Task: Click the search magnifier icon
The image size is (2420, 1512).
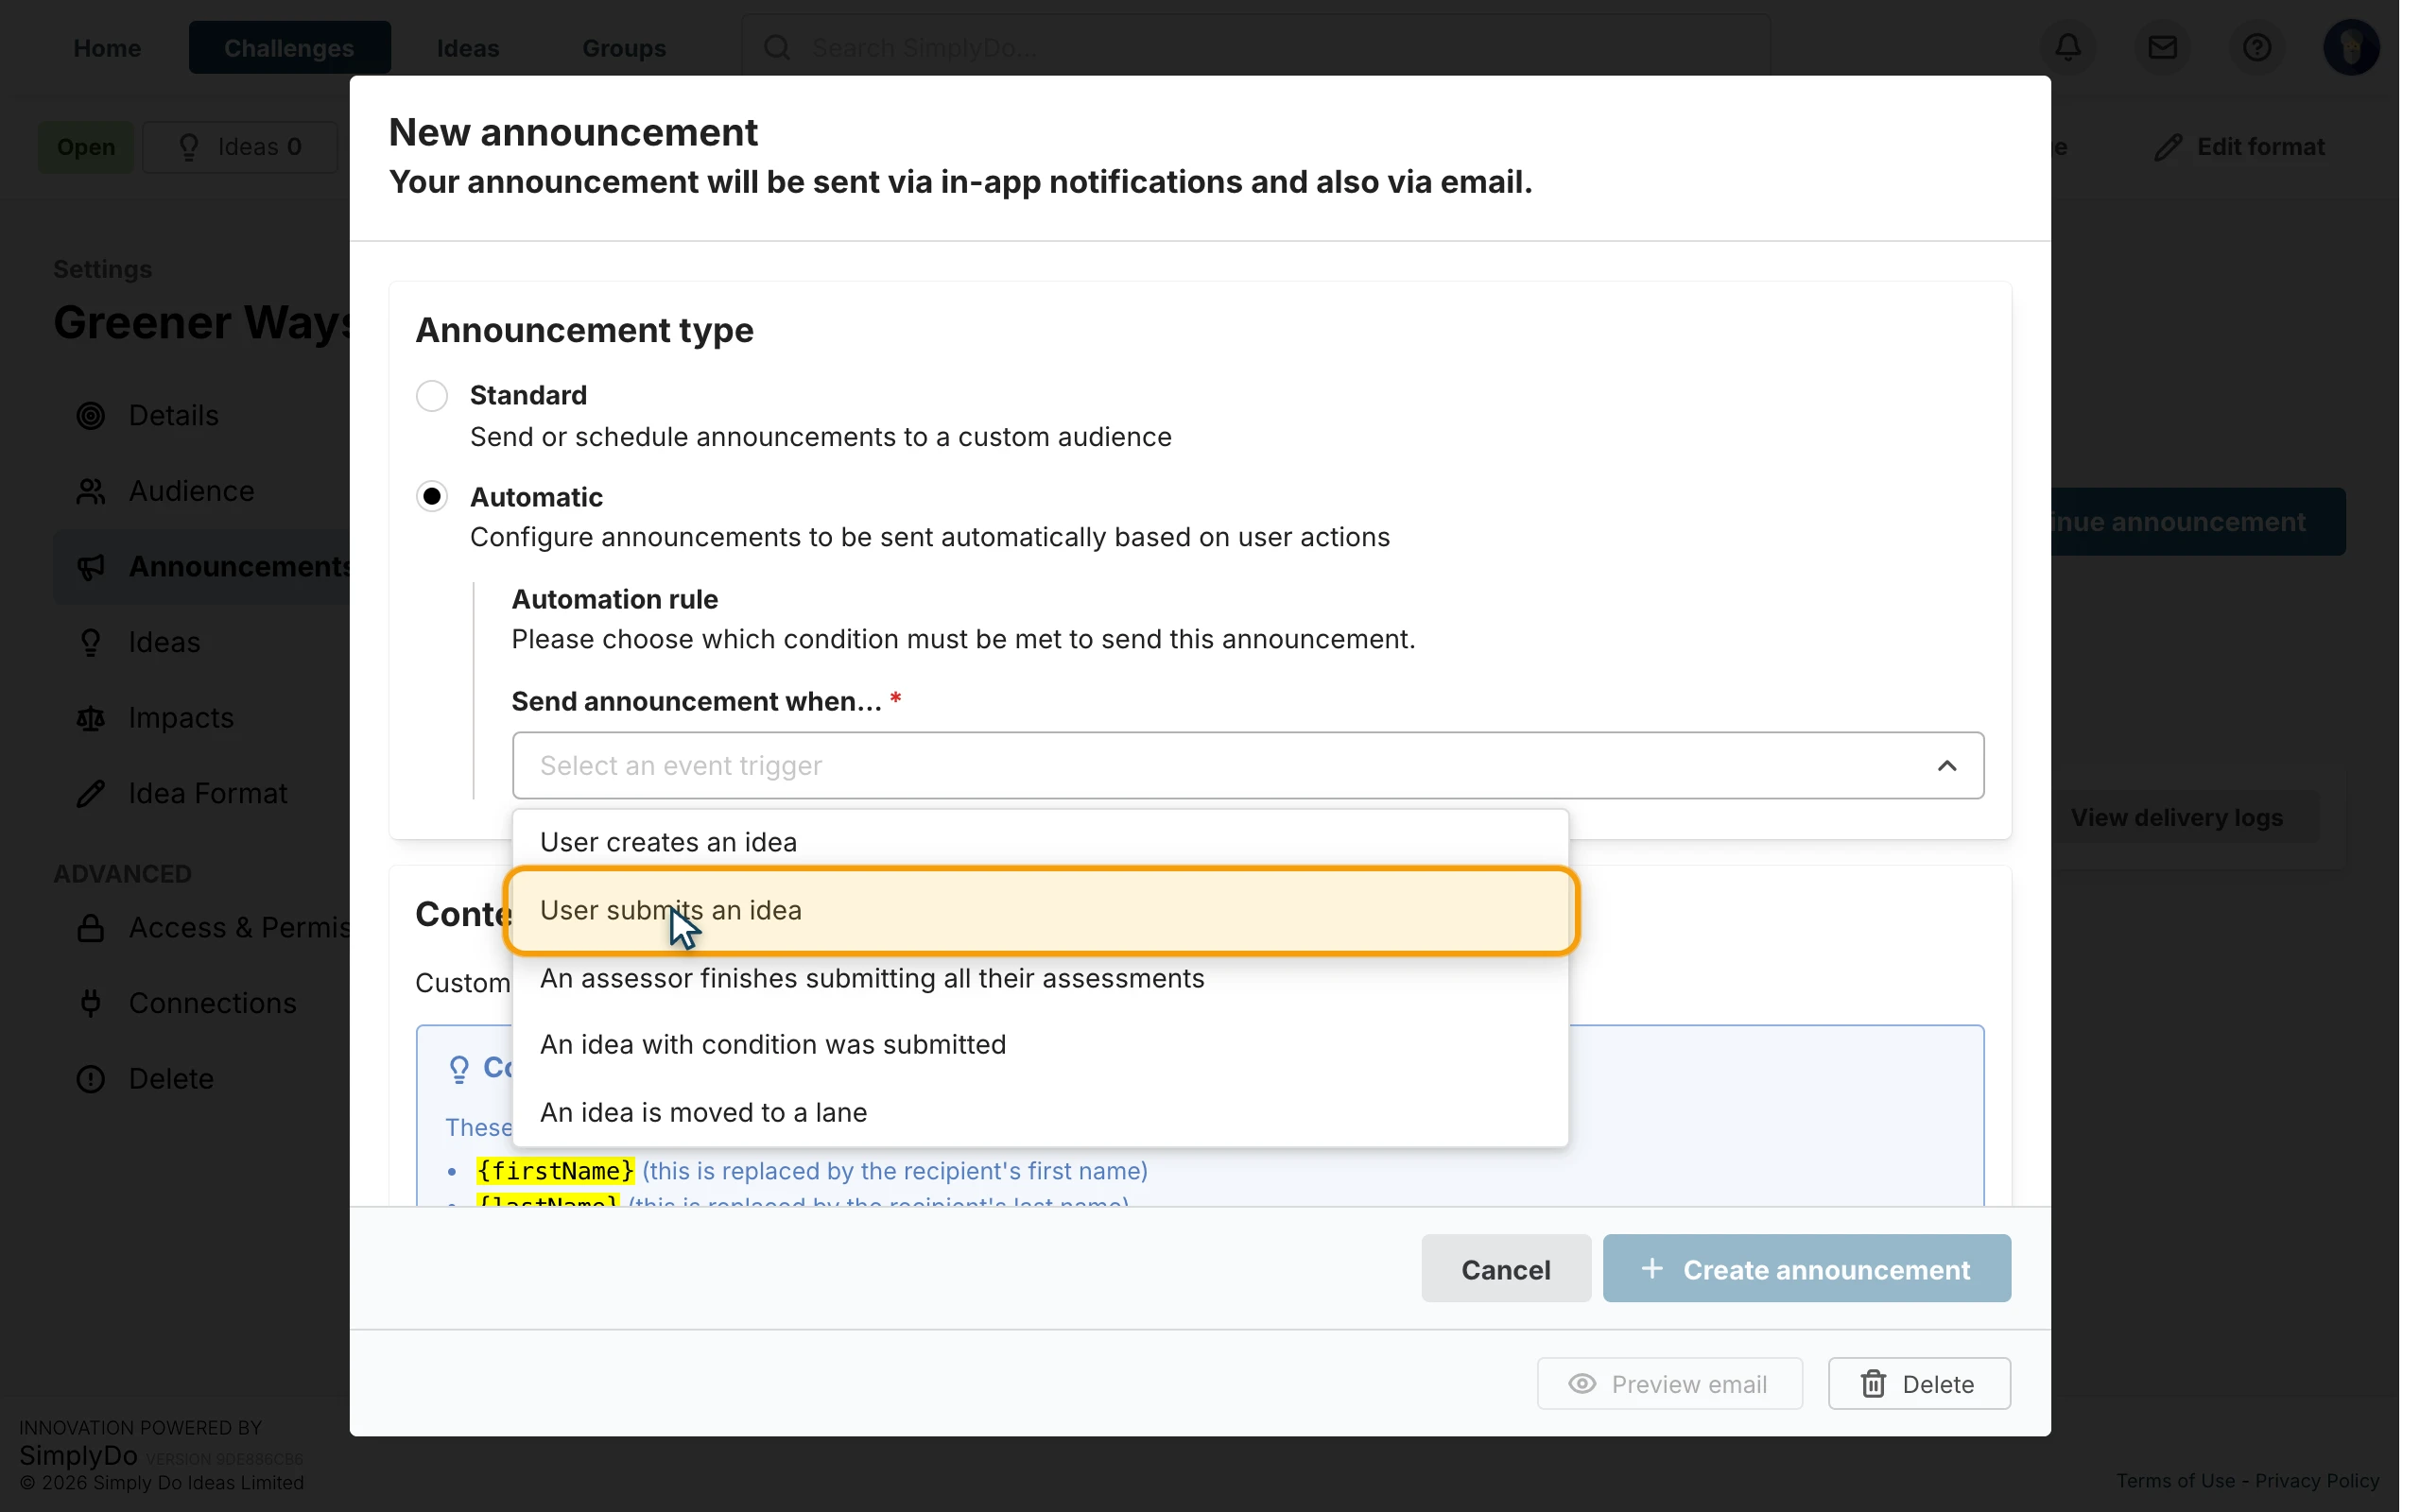Action: [777, 47]
